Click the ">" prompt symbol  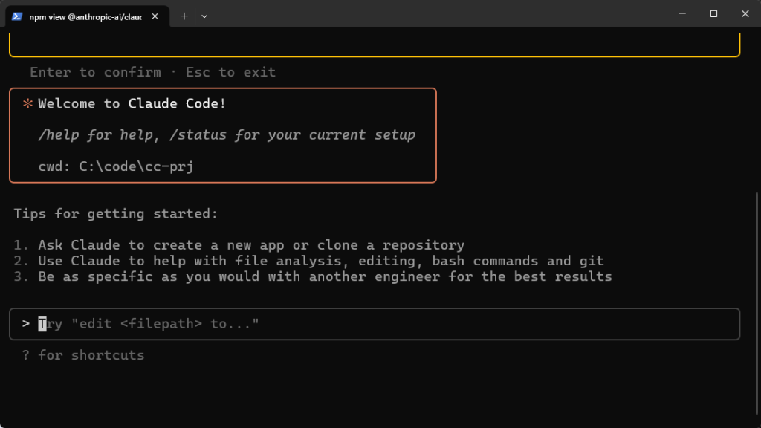[26, 324]
